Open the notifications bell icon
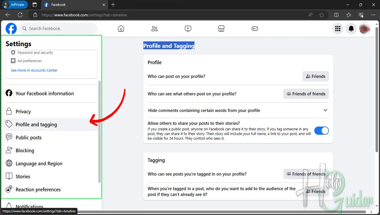 [351, 29]
